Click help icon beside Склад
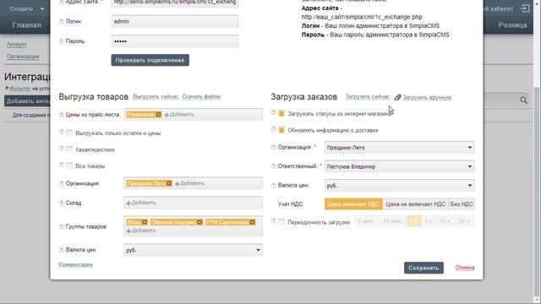541x304 pixels. coord(62,203)
